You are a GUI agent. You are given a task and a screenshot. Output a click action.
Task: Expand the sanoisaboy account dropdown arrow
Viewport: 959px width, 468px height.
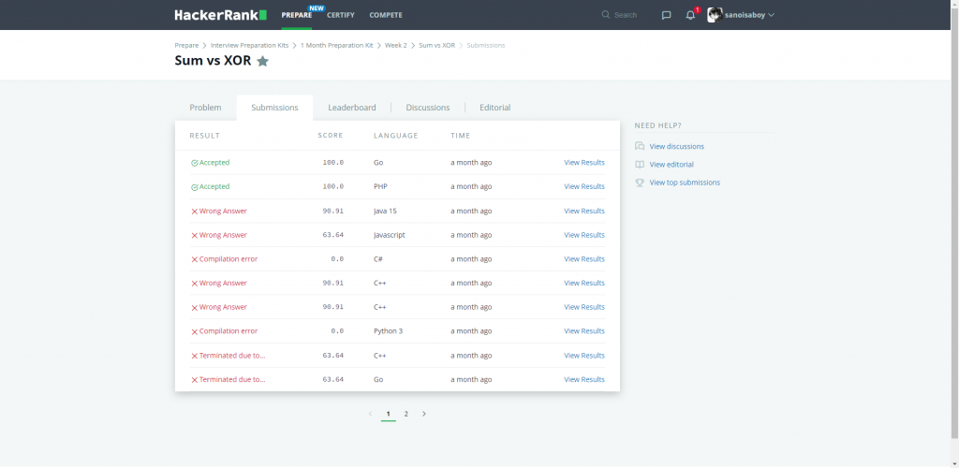pyautogui.click(x=771, y=15)
